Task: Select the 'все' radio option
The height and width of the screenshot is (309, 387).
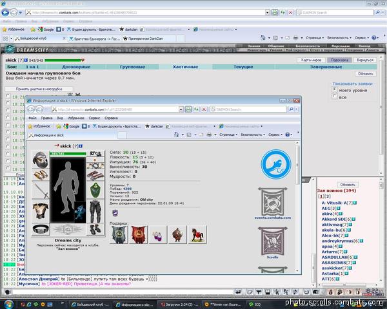Action: pos(335,96)
